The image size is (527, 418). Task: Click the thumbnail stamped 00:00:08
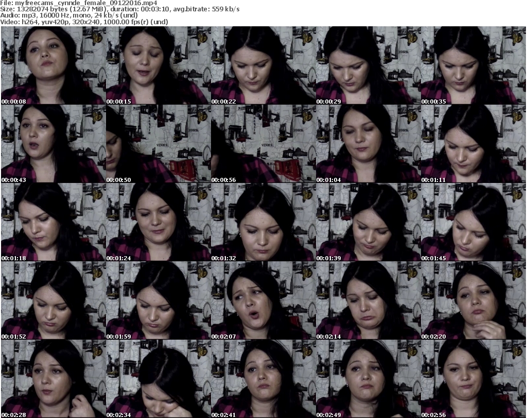coord(54,65)
